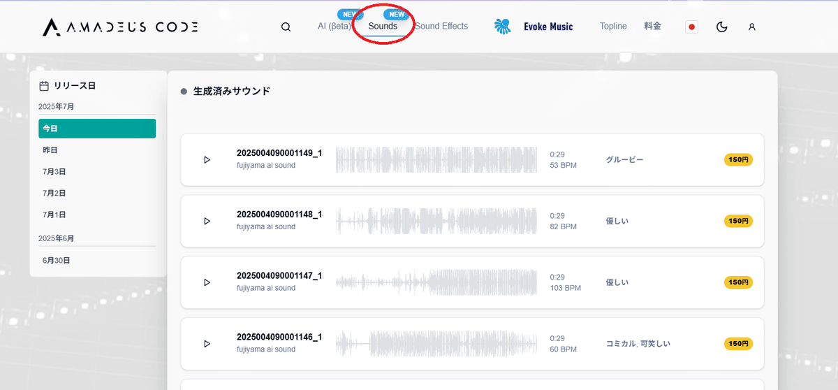Seek in the 53 BPM sound waveform
The image size is (838, 390).
point(436,160)
